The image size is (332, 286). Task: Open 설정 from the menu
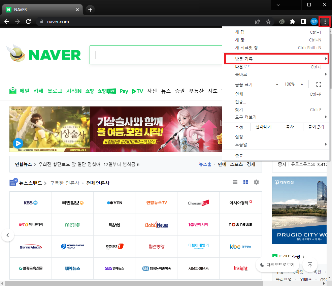pos(276,137)
